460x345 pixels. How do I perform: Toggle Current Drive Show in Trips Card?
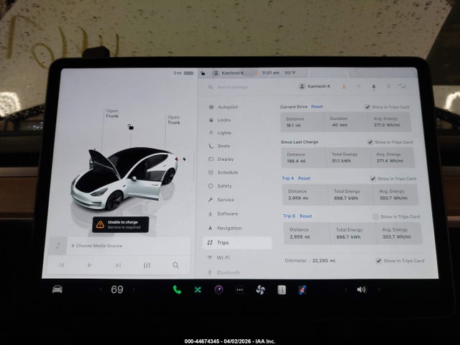tap(367, 107)
